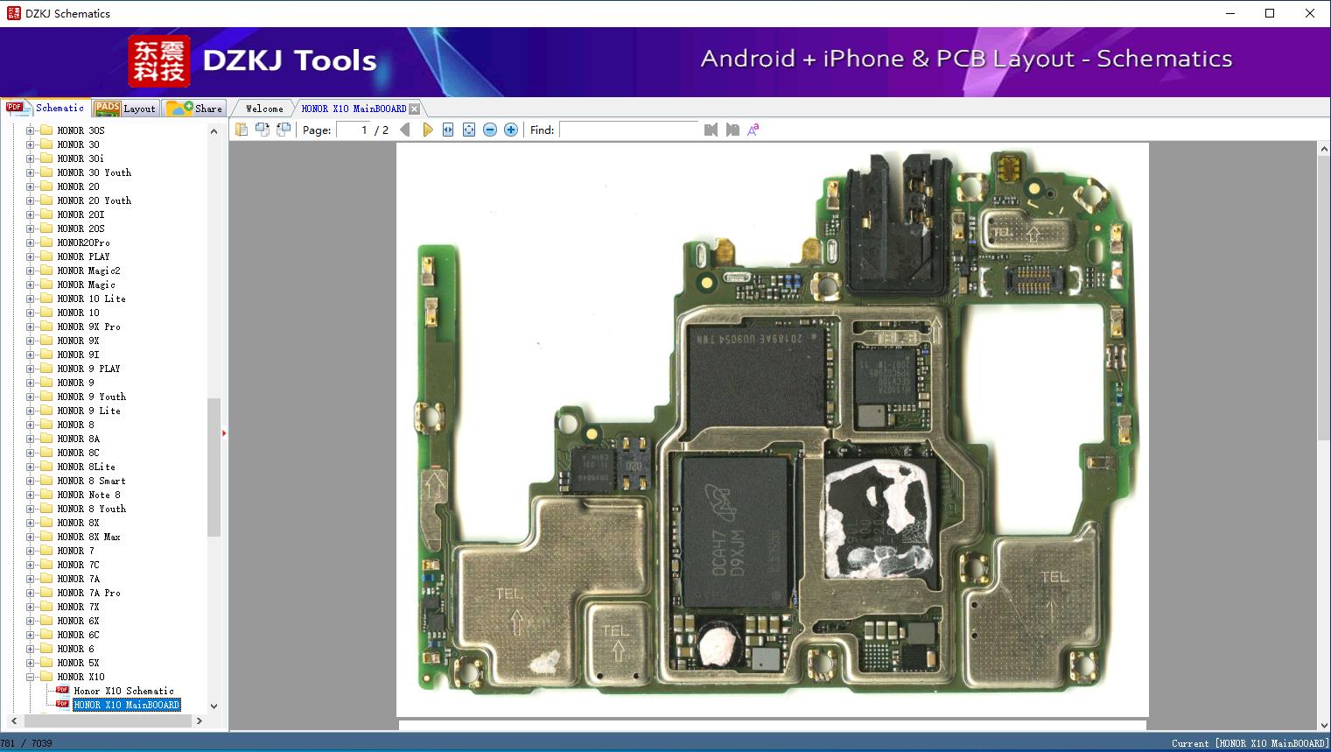Expand the HONOR PLAY folder
Image resolution: width=1331 pixels, height=752 pixels.
click(x=30, y=257)
